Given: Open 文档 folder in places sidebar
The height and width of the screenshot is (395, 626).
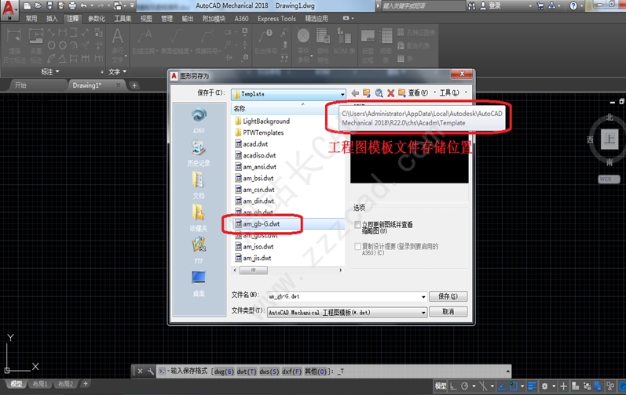Looking at the screenshot, I should [x=199, y=186].
